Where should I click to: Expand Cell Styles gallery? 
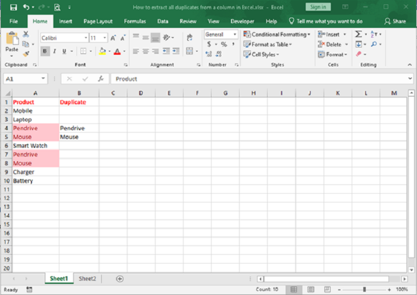click(261, 54)
